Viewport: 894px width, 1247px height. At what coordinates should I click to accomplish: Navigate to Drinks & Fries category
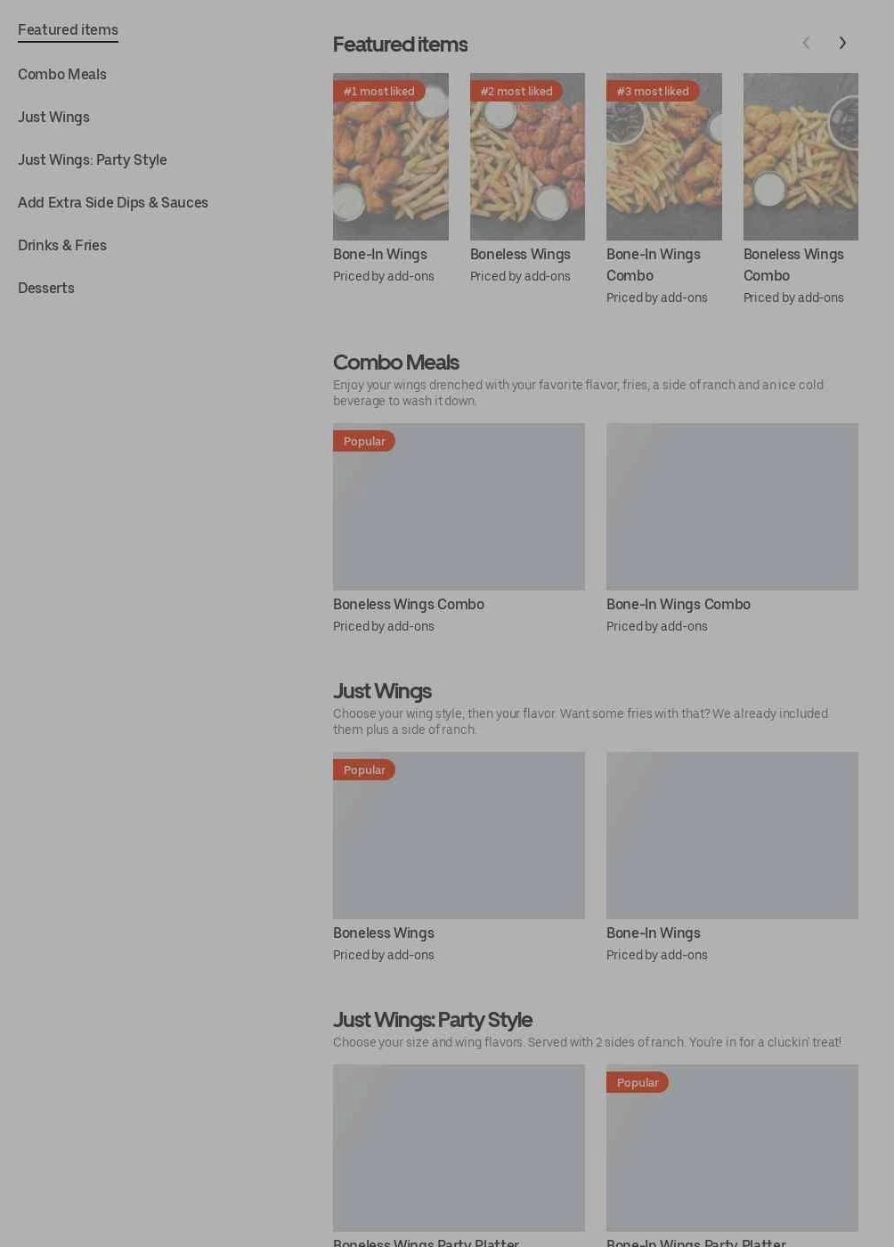point(62,245)
